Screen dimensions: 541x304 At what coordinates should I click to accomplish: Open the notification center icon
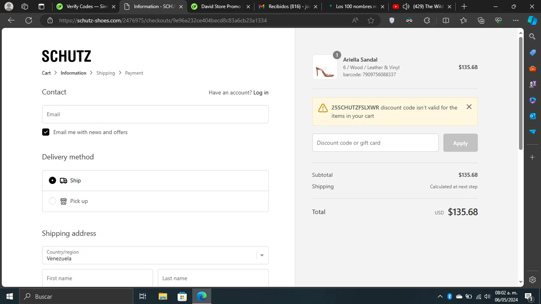pyautogui.click(x=529, y=296)
